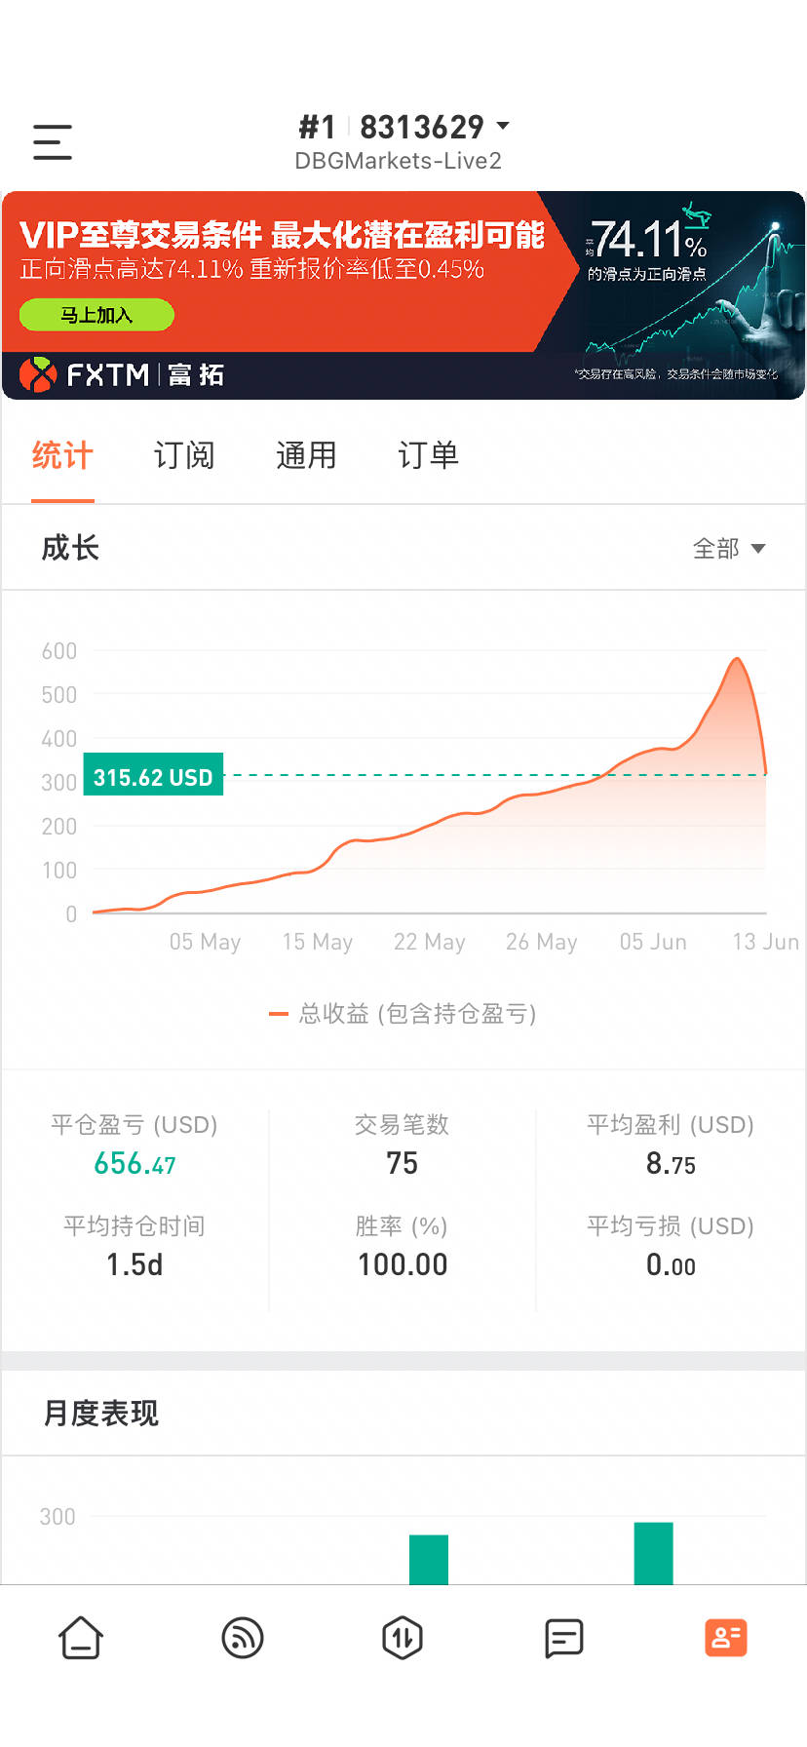Switch to the 统计 tab
807x1747 pixels.
coord(62,455)
